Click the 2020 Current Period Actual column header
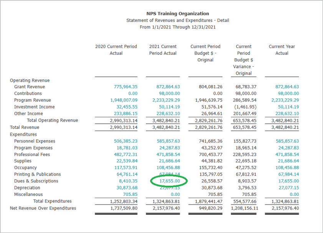Image resolution: width=323 pixels, height=233 pixels. [x=116, y=50]
